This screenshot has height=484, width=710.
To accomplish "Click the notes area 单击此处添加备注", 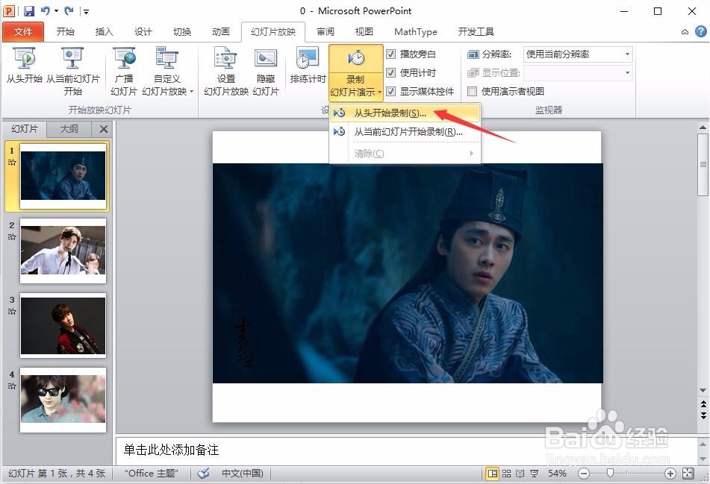I will [406, 450].
